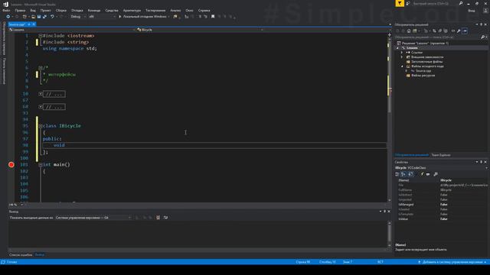The image size is (490, 275).
Task: Click the Output panel vertical scrollbar
Action: point(390,234)
